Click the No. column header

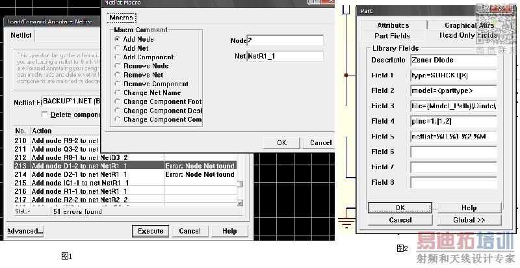21,131
